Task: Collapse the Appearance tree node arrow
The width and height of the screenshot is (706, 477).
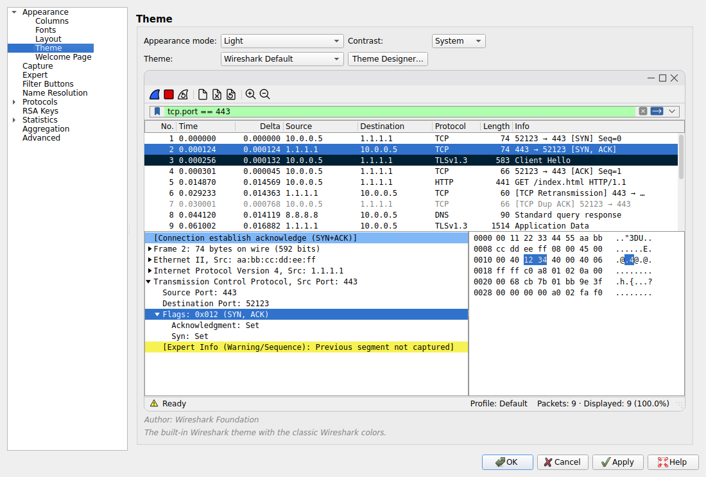Action: point(14,12)
